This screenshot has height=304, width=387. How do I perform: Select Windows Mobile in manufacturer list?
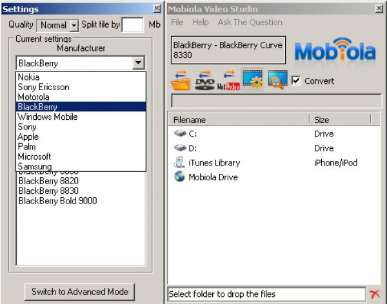[81, 117]
